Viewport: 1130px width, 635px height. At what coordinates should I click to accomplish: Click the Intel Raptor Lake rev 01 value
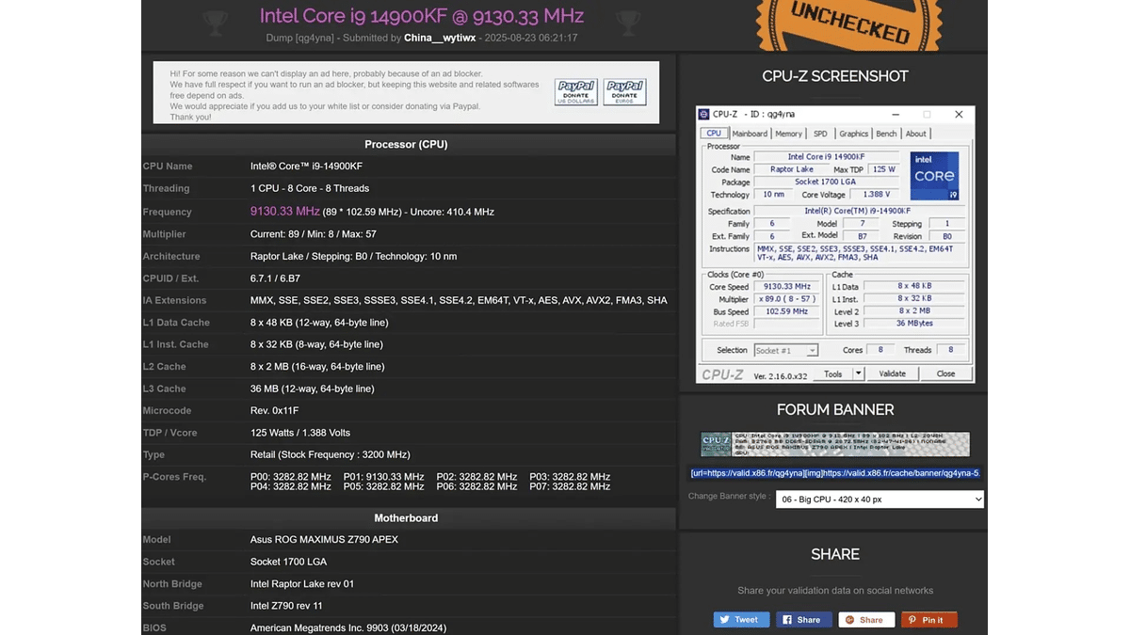coord(302,584)
